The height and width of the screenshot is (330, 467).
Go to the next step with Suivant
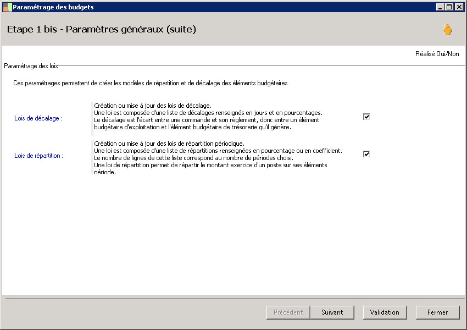[332, 312]
